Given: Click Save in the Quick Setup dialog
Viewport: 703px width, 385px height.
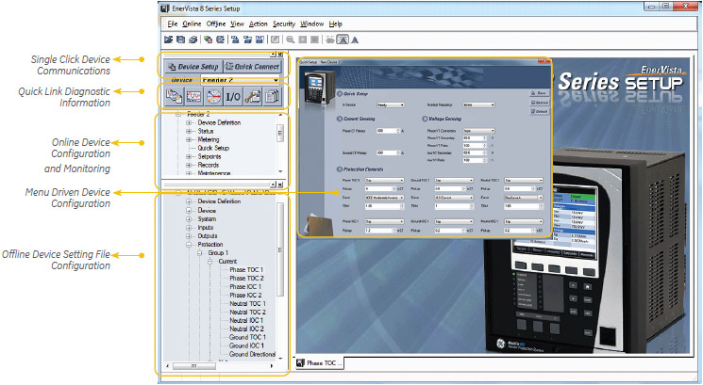Looking at the screenshot, I should [540, 93].
